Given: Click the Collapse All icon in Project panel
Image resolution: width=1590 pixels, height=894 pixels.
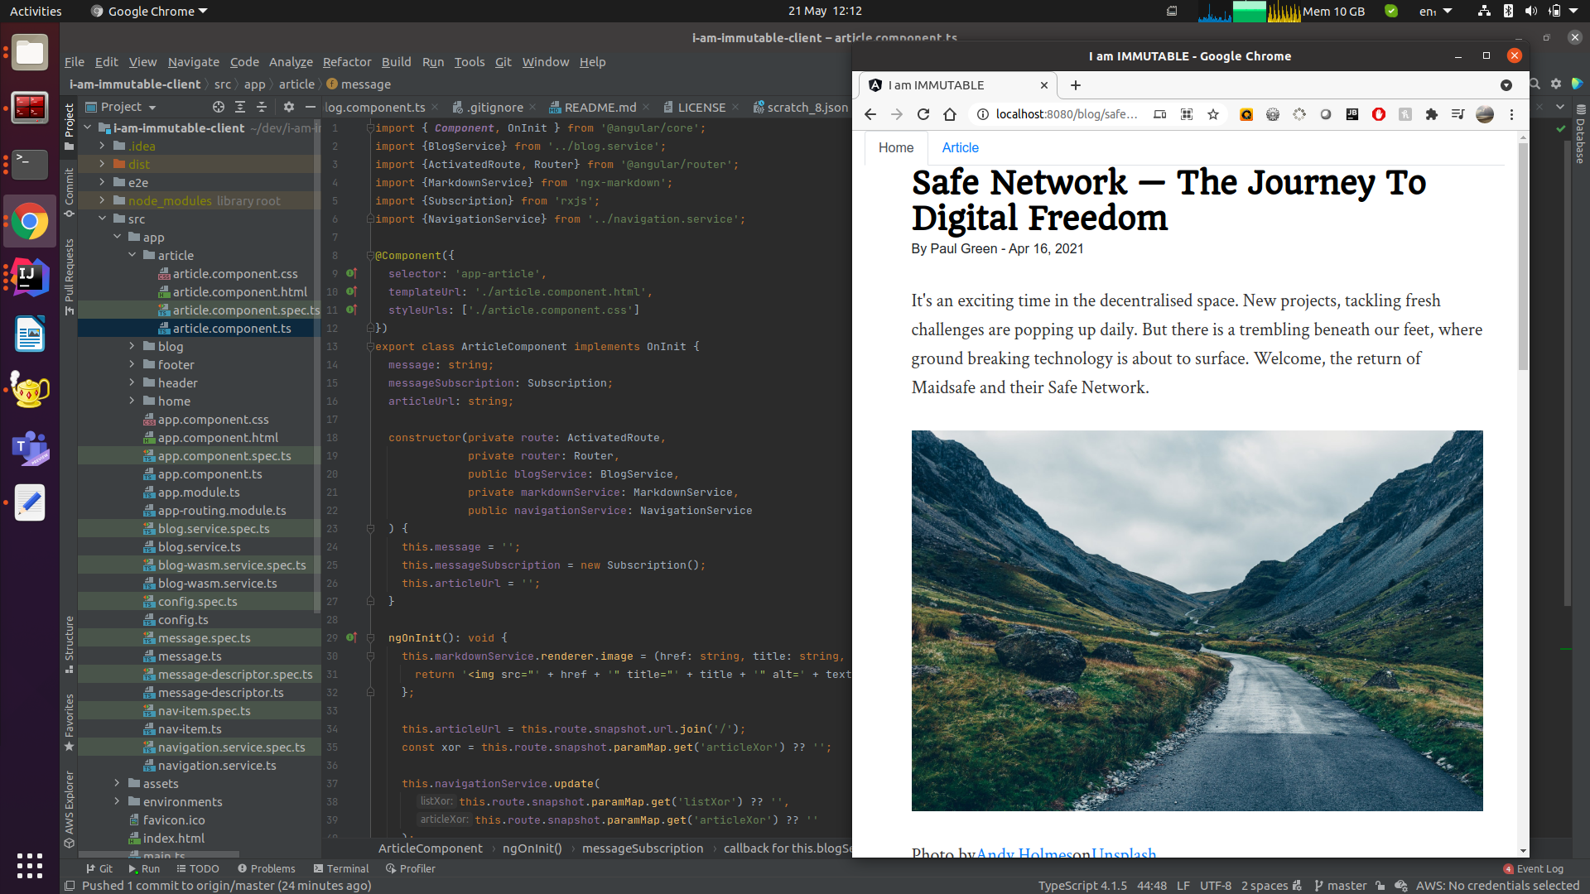Looking at the screenshot, I should pos(262,107).
